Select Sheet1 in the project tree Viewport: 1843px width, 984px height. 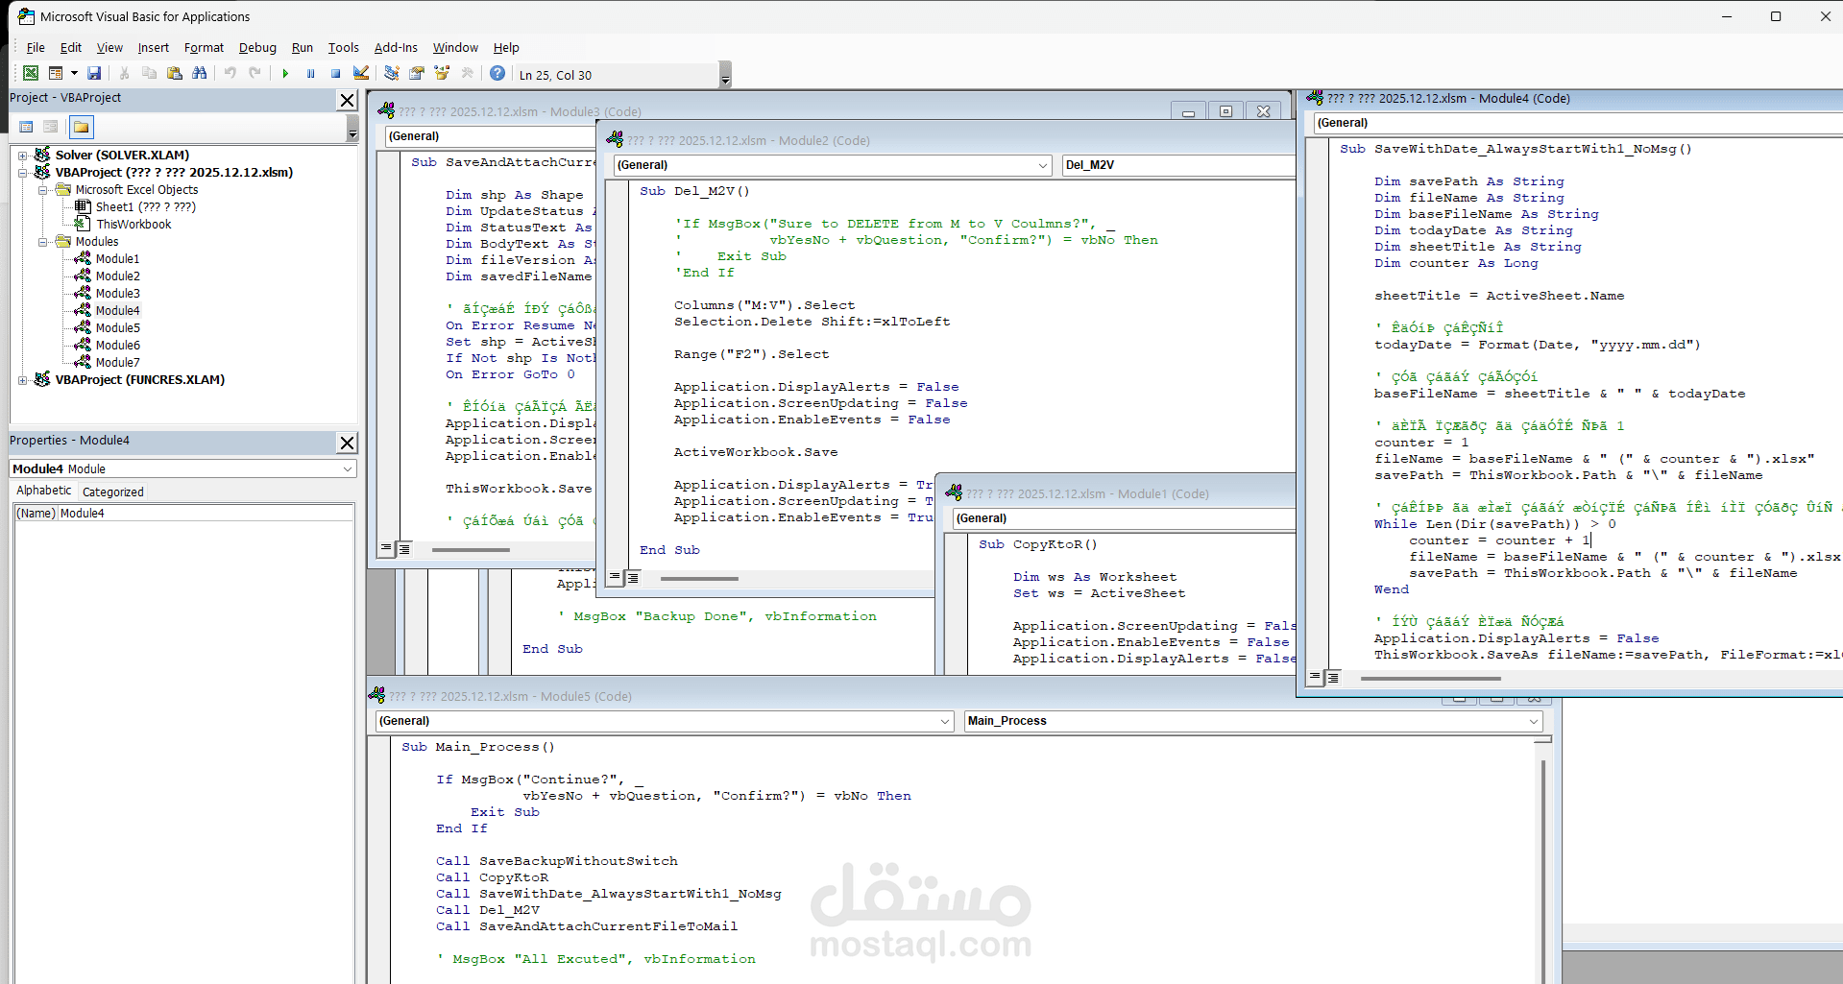[145, 206]
